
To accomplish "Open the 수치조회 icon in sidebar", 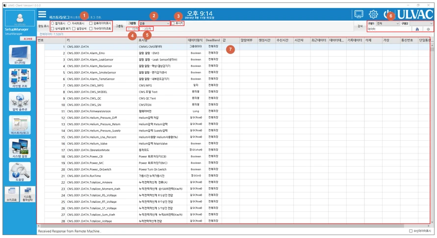I will [x=12, y=194].
